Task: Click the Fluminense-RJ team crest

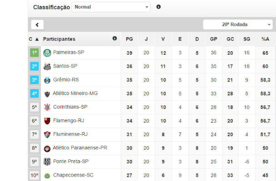Action: pos(47,134)
